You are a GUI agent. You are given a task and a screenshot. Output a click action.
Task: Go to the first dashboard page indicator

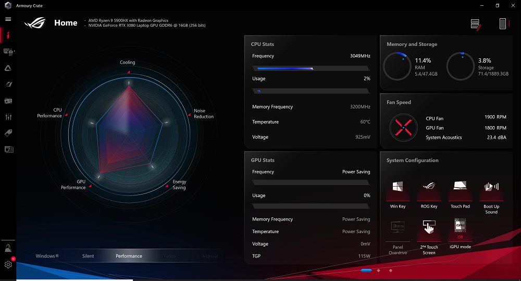(x=366, y=271)
